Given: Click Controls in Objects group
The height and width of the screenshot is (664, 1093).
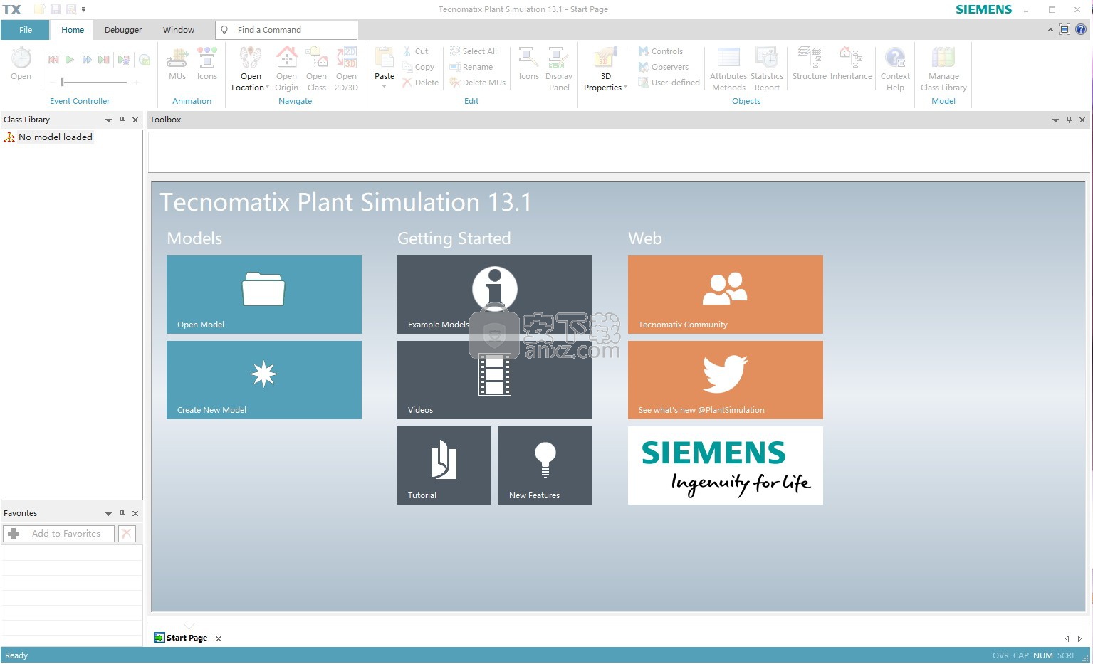Looking at the screenshot, I should pos(661,51).
